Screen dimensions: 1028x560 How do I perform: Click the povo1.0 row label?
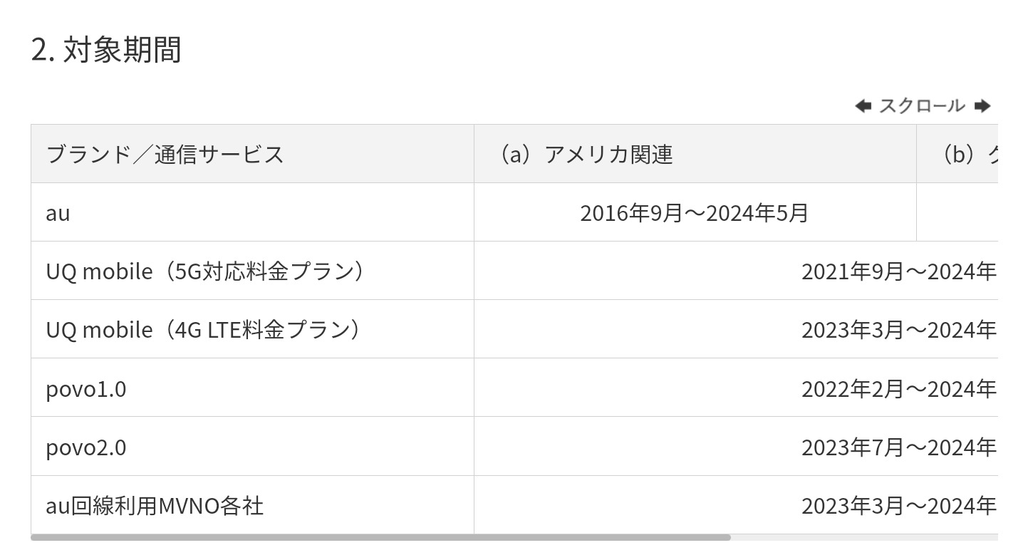pyautogui.click(x=86, y=389)
